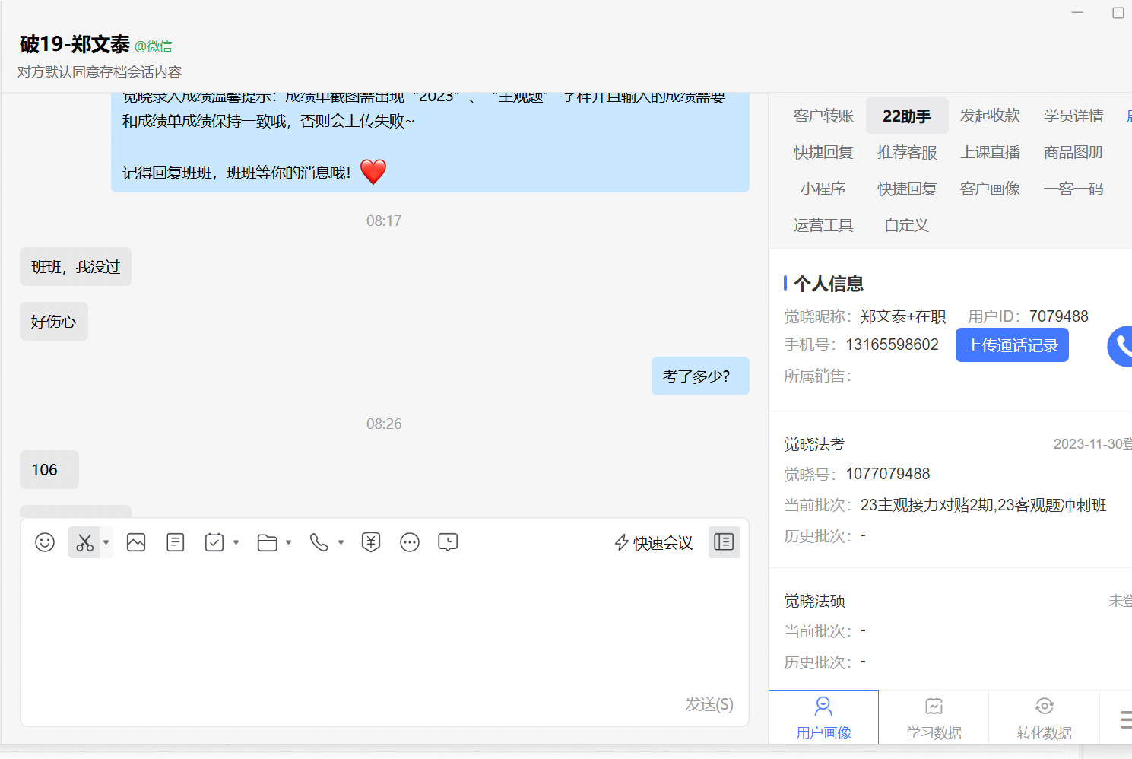Click the document note icon in toolbar
1132x759 pixels.
pyautogui.click(x=176, y=542)
